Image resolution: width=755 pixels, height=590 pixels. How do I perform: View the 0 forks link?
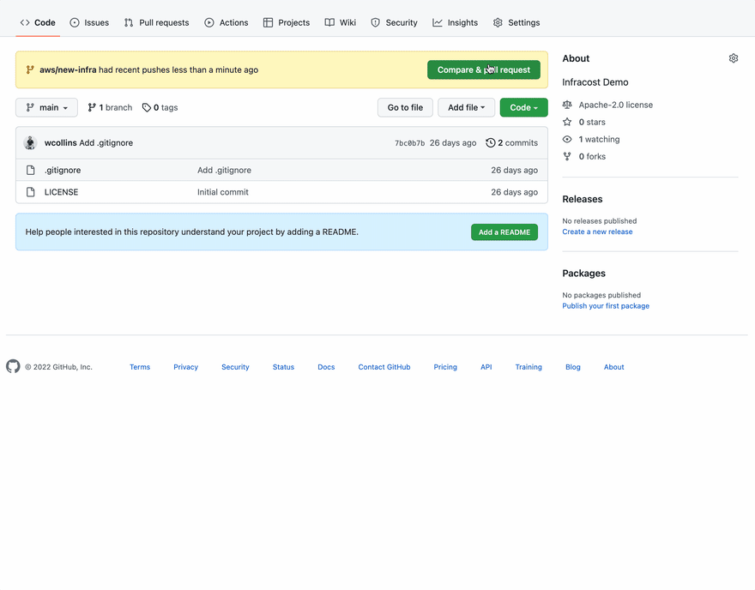click(x=592, y=156)
